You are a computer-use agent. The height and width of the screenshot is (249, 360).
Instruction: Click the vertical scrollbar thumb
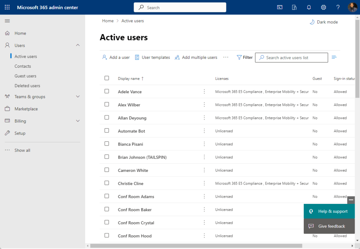[357, 59]
